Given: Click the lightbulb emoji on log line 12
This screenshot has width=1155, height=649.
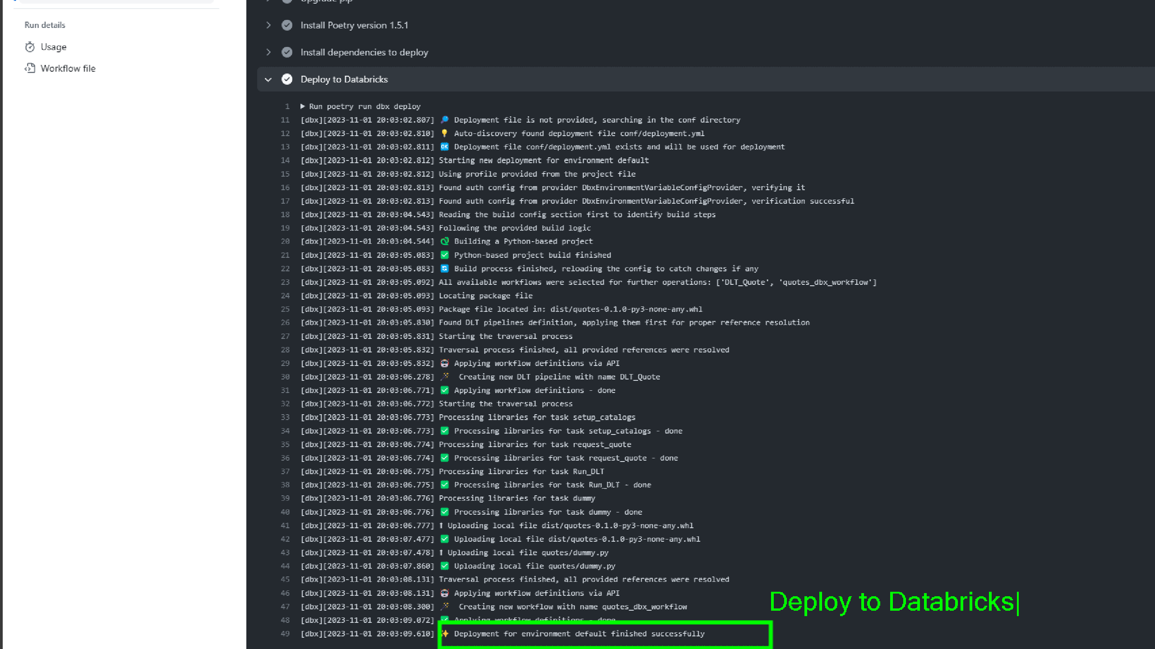Looking at the screenshot, I should (444, 133).
